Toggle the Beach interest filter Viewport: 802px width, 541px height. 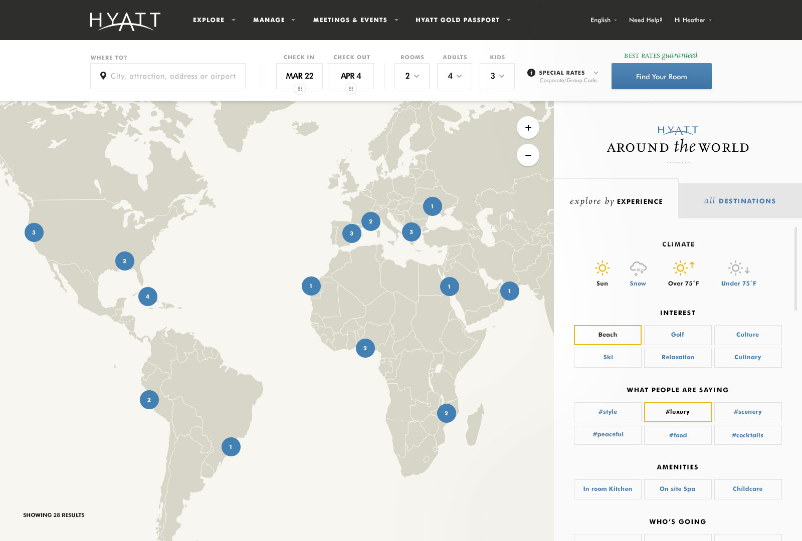tap(608, 335)
